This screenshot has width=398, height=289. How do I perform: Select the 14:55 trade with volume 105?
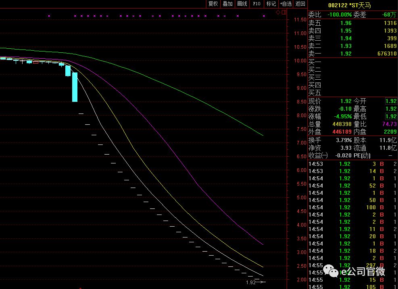352,287
